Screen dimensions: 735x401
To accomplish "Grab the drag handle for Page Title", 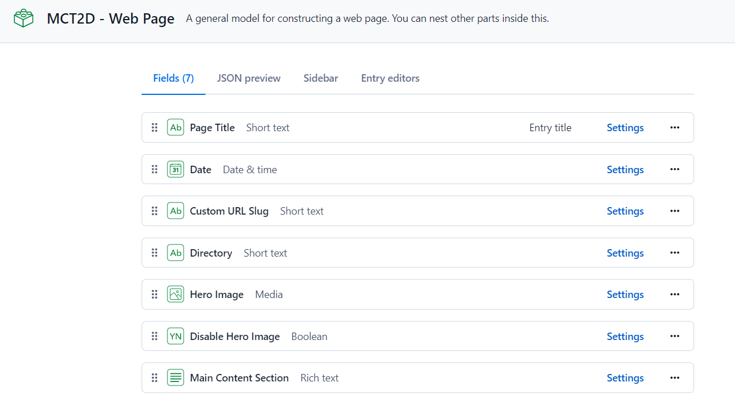I will [x=154, y=128].
